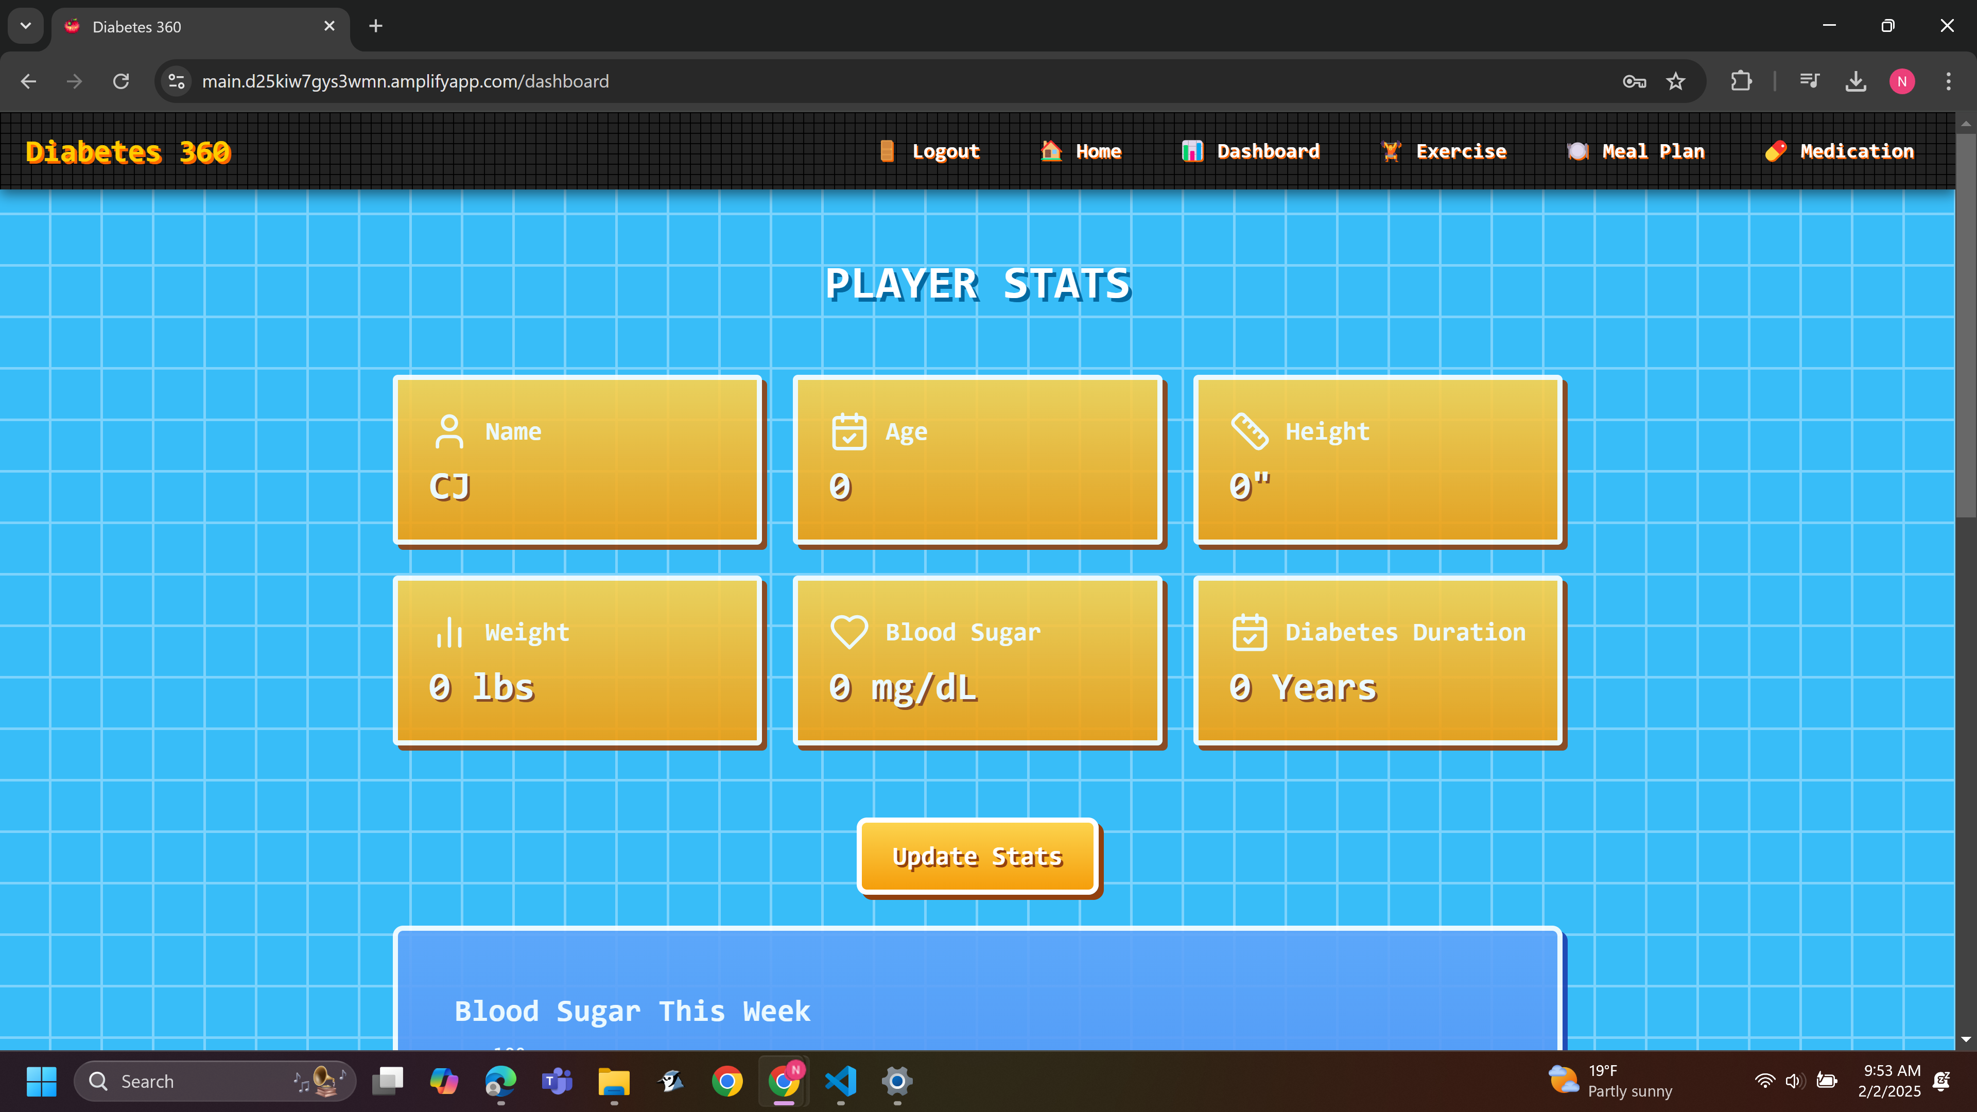Click the Home house icon
Screen dimensions: 1977x1112
(1051, 151)
